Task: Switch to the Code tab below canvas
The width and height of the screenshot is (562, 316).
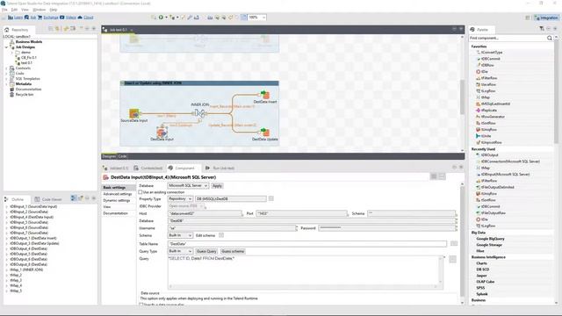Action: tap(123, 156)
